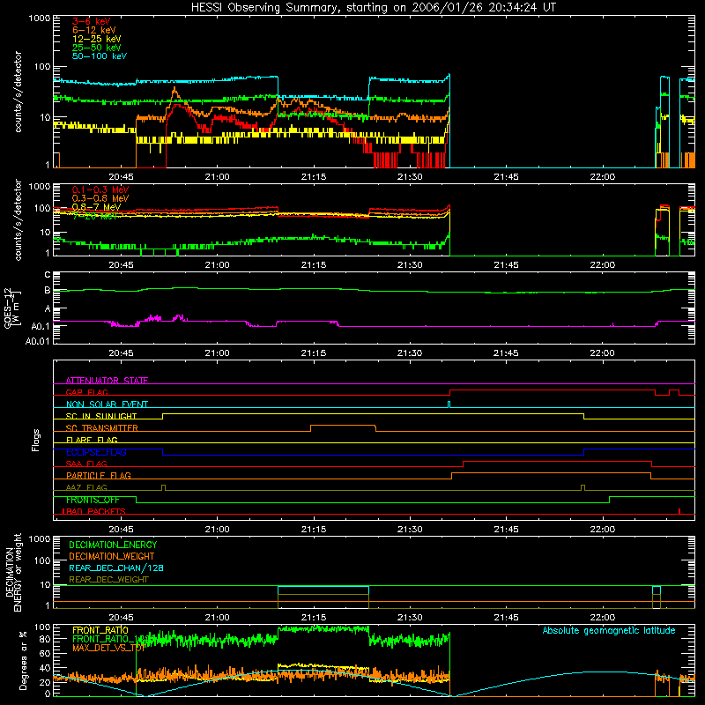Select the SC_IN_SUNLIGHT flag label
Image resolution: width=705 pixels, height=705 pixels.
[101, 416]
